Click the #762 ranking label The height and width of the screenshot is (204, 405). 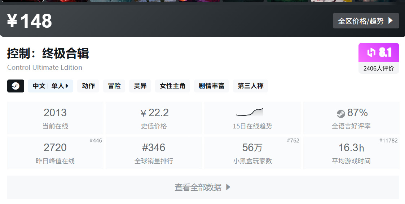[x=293, y=141]
